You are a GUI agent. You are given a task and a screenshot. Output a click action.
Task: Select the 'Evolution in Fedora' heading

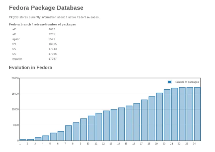tap(30, 68)
